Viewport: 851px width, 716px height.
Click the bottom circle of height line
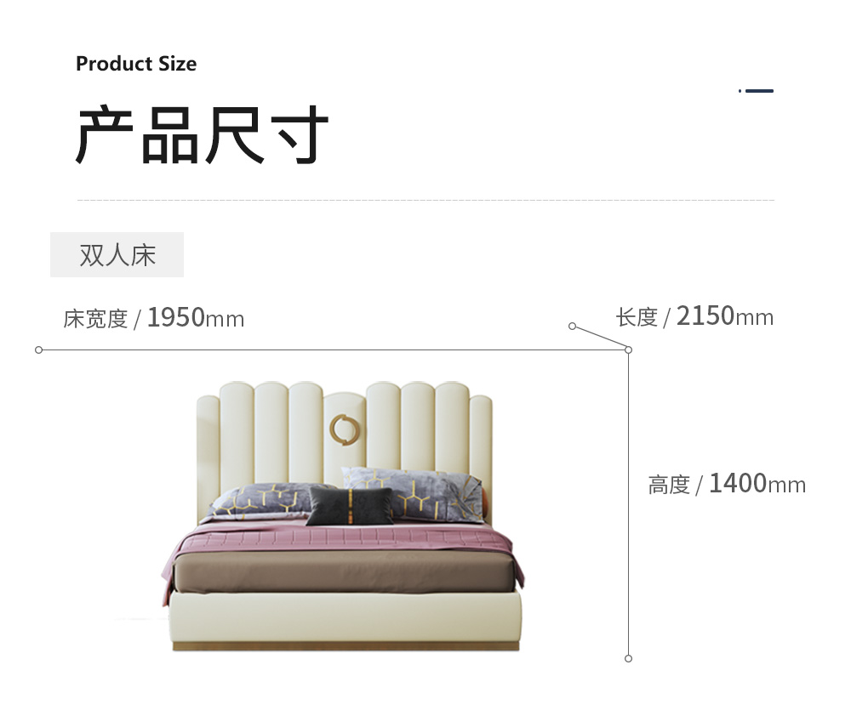629,658
